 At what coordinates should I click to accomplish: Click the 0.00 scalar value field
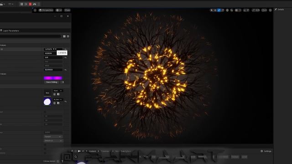[53, 57]
